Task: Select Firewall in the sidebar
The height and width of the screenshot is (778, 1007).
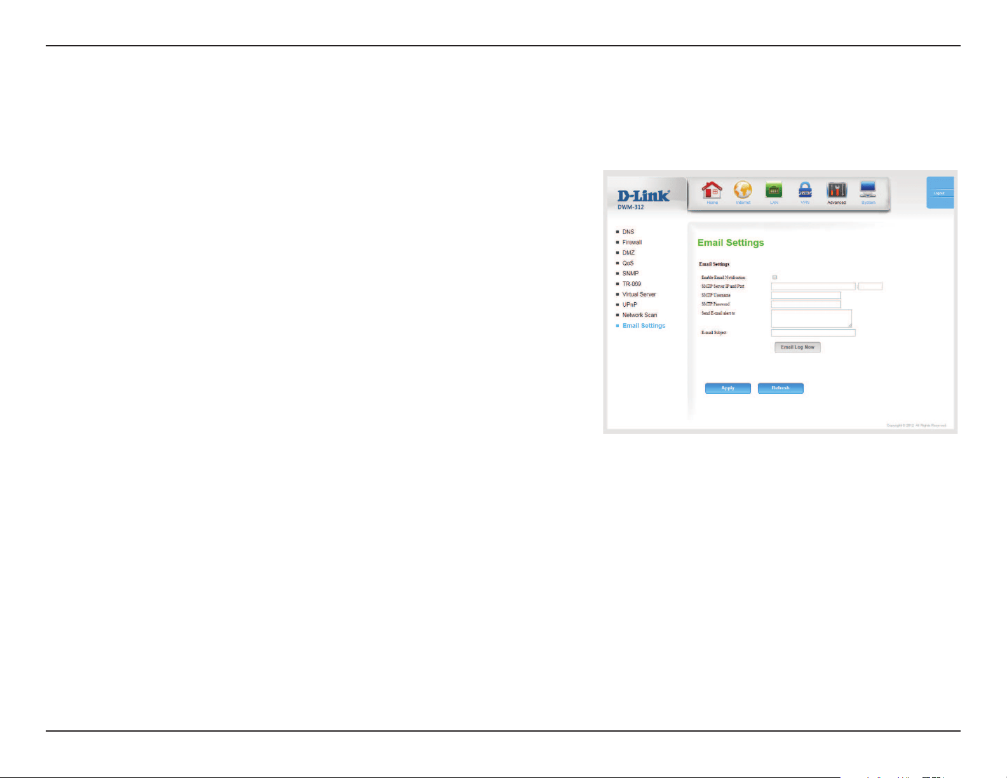Action: tap(632, 242)
